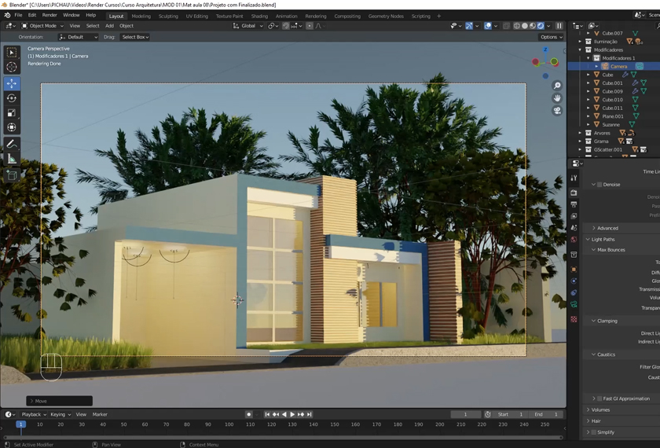Select the Move tool in the toolbar
The image size is (660, 448).
pos(12,83)
